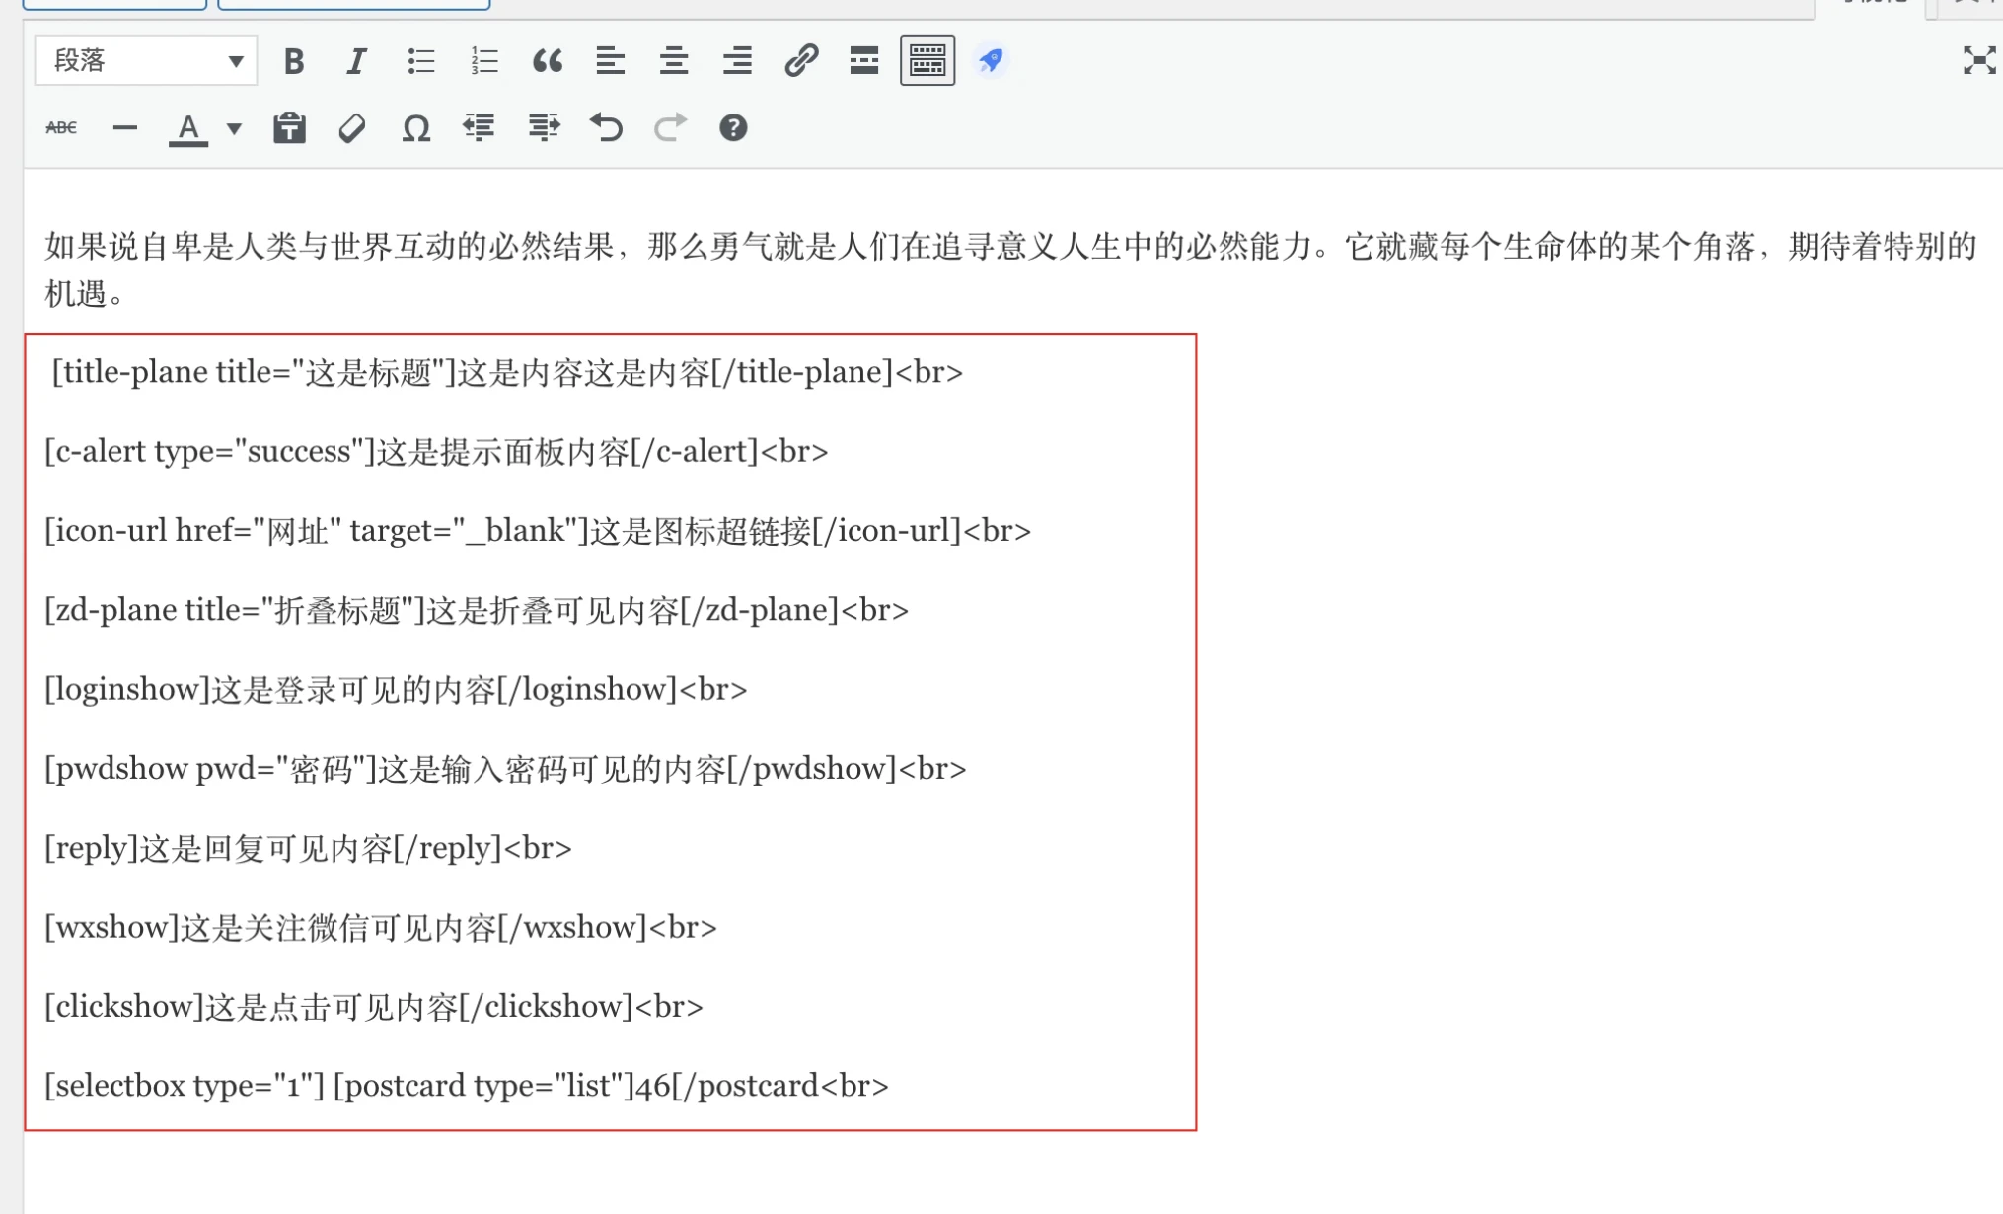
Task: Redo the last edit
Action: pyautogui.click(x=669, y=128)
